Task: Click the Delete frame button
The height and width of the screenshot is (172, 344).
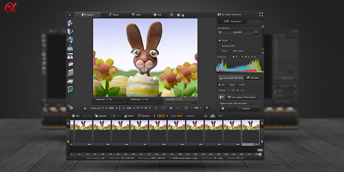Action: pyautogui.click(x=129, y=116)
